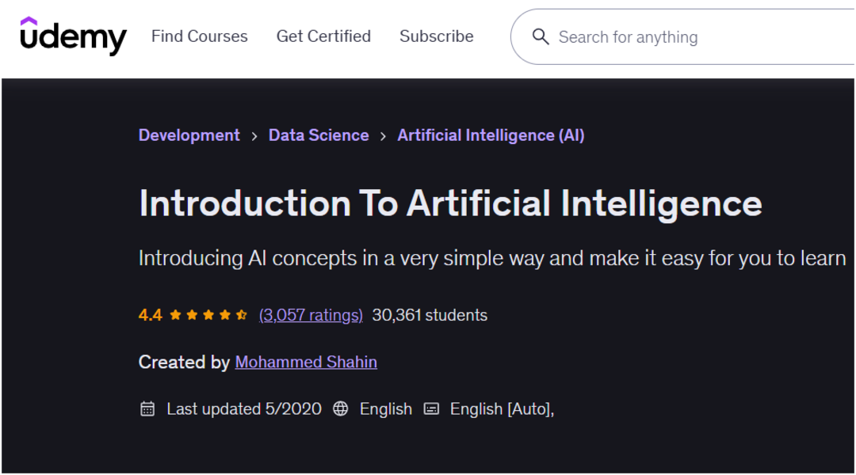
Task: Open the Find Courses menu
Action: coord(199,36)
